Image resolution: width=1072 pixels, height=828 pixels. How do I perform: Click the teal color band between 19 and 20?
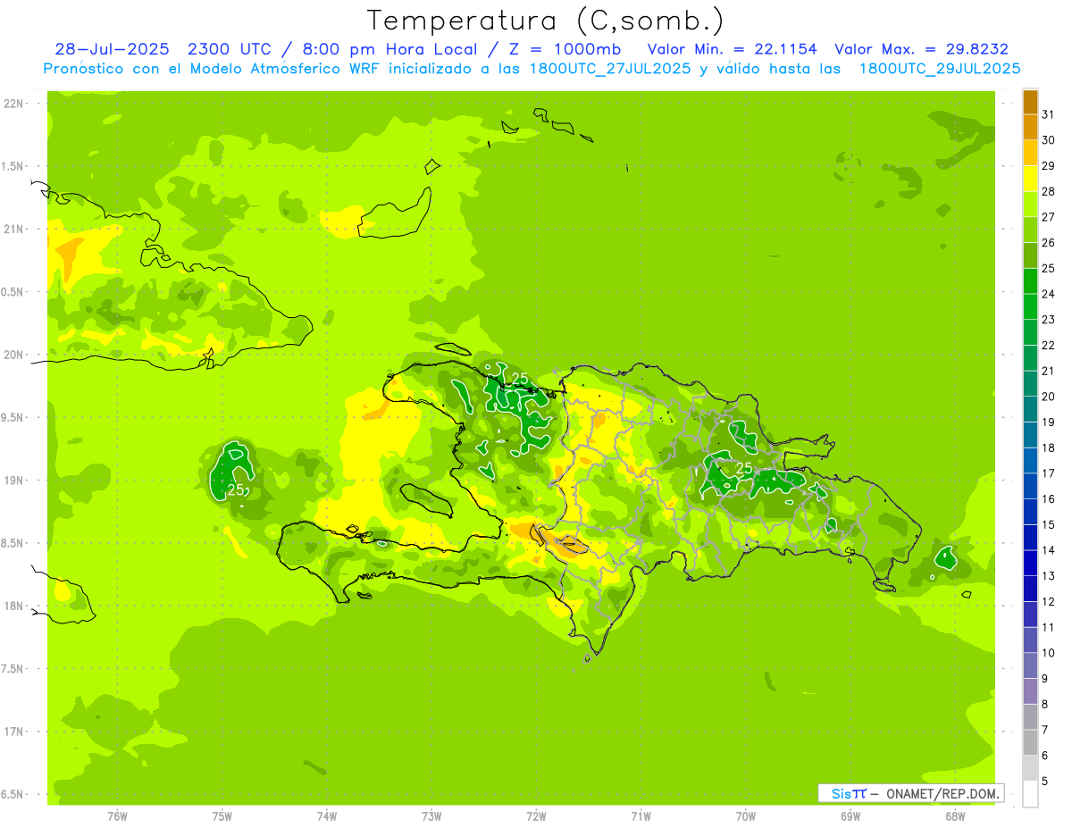(1030, 409)
